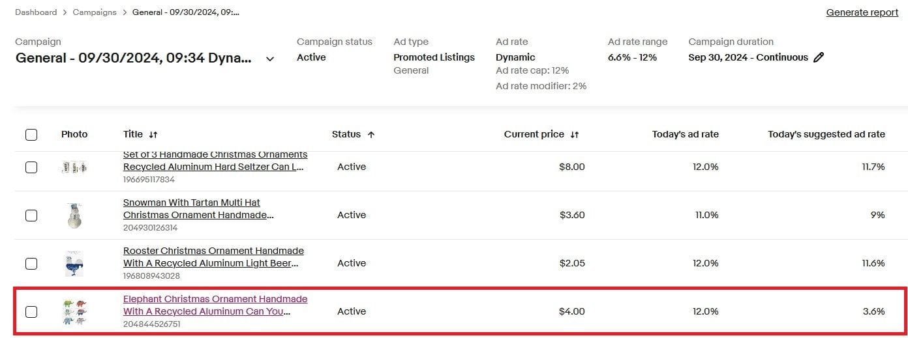Check the Snowman With Tartan Hat row checkbox
This screenshot has height=338, width=908.
tap(31, 216)
